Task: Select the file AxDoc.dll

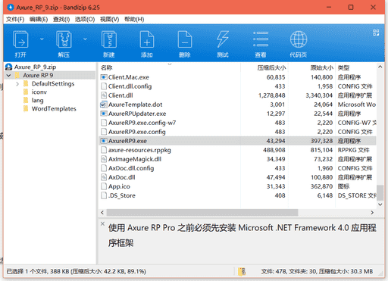Action: click(x=122, y=177)
